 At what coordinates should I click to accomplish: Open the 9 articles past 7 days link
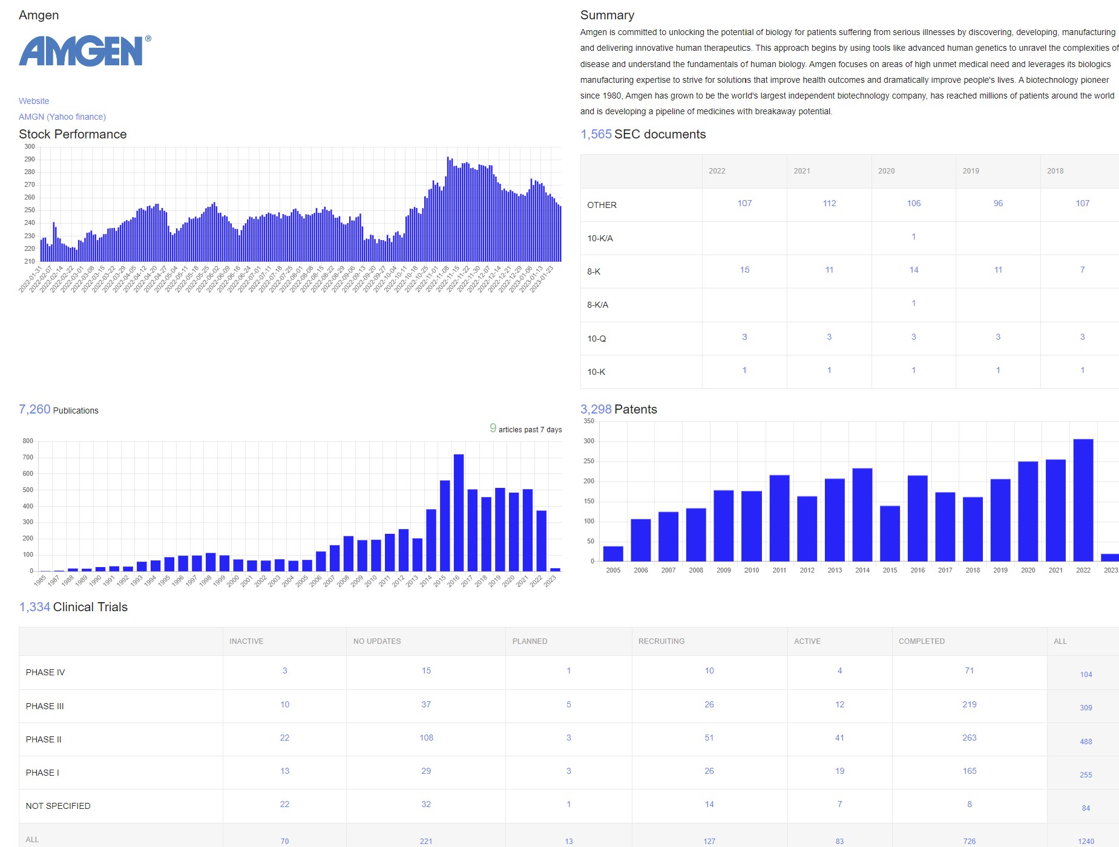pos(493,428)
